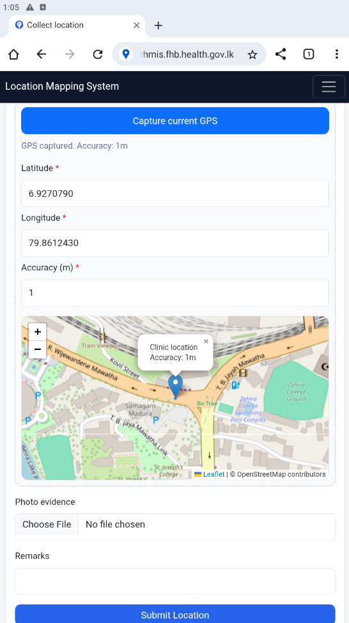Click the Capture current GPS button
Screen dimensions: 349x623
coord(175,120)
